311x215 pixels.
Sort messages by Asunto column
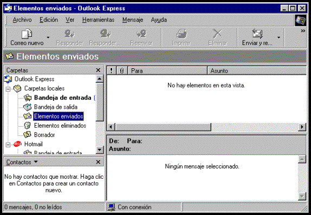click(257, 70)
